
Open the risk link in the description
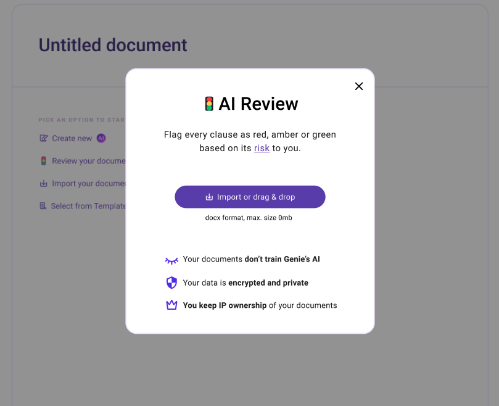coord(262,148)
